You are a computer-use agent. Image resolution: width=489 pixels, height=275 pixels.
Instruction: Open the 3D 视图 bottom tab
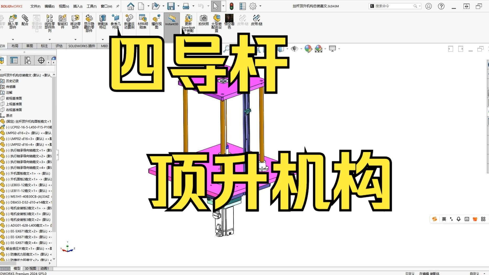coord(30,268)
